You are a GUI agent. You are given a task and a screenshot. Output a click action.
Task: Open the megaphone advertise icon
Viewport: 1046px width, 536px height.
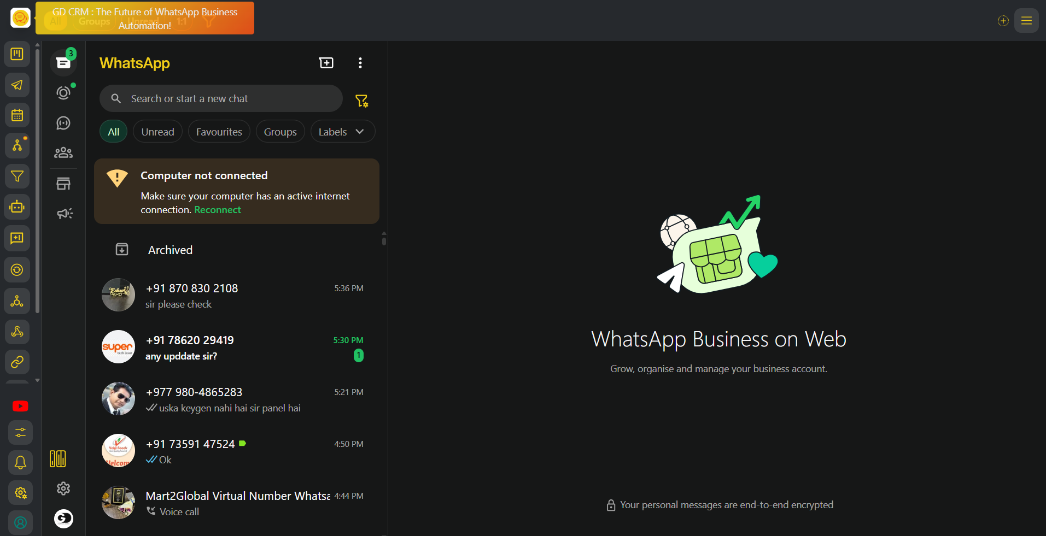tap(65, 214)
